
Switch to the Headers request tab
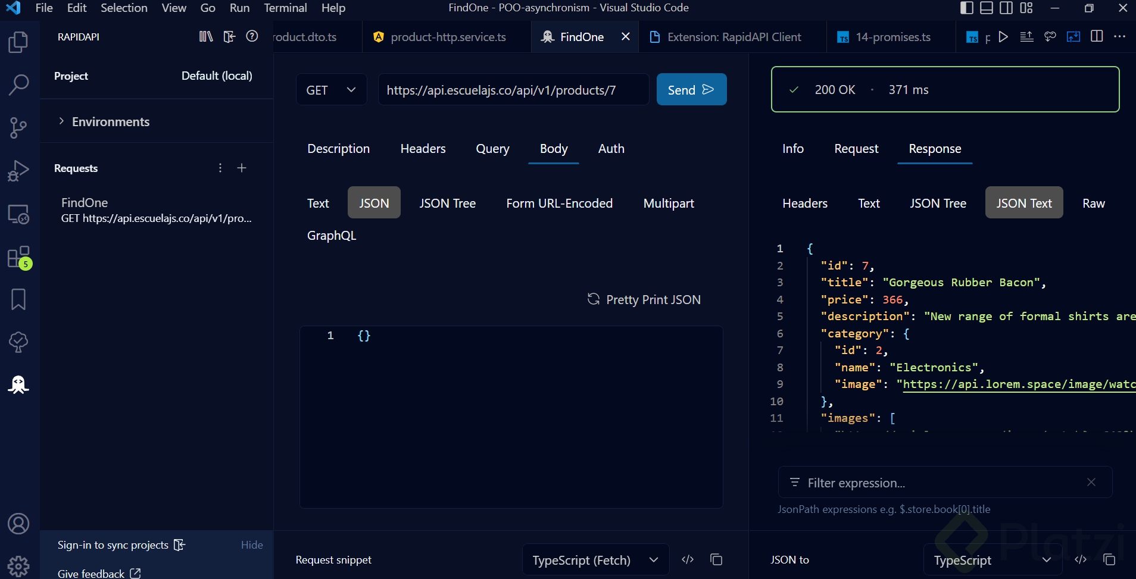[423, 149]
